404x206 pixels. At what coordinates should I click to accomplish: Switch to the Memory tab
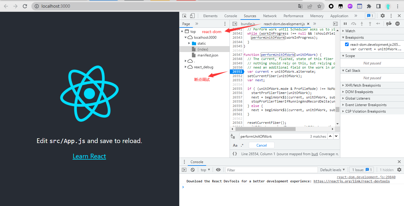[317, 16]
